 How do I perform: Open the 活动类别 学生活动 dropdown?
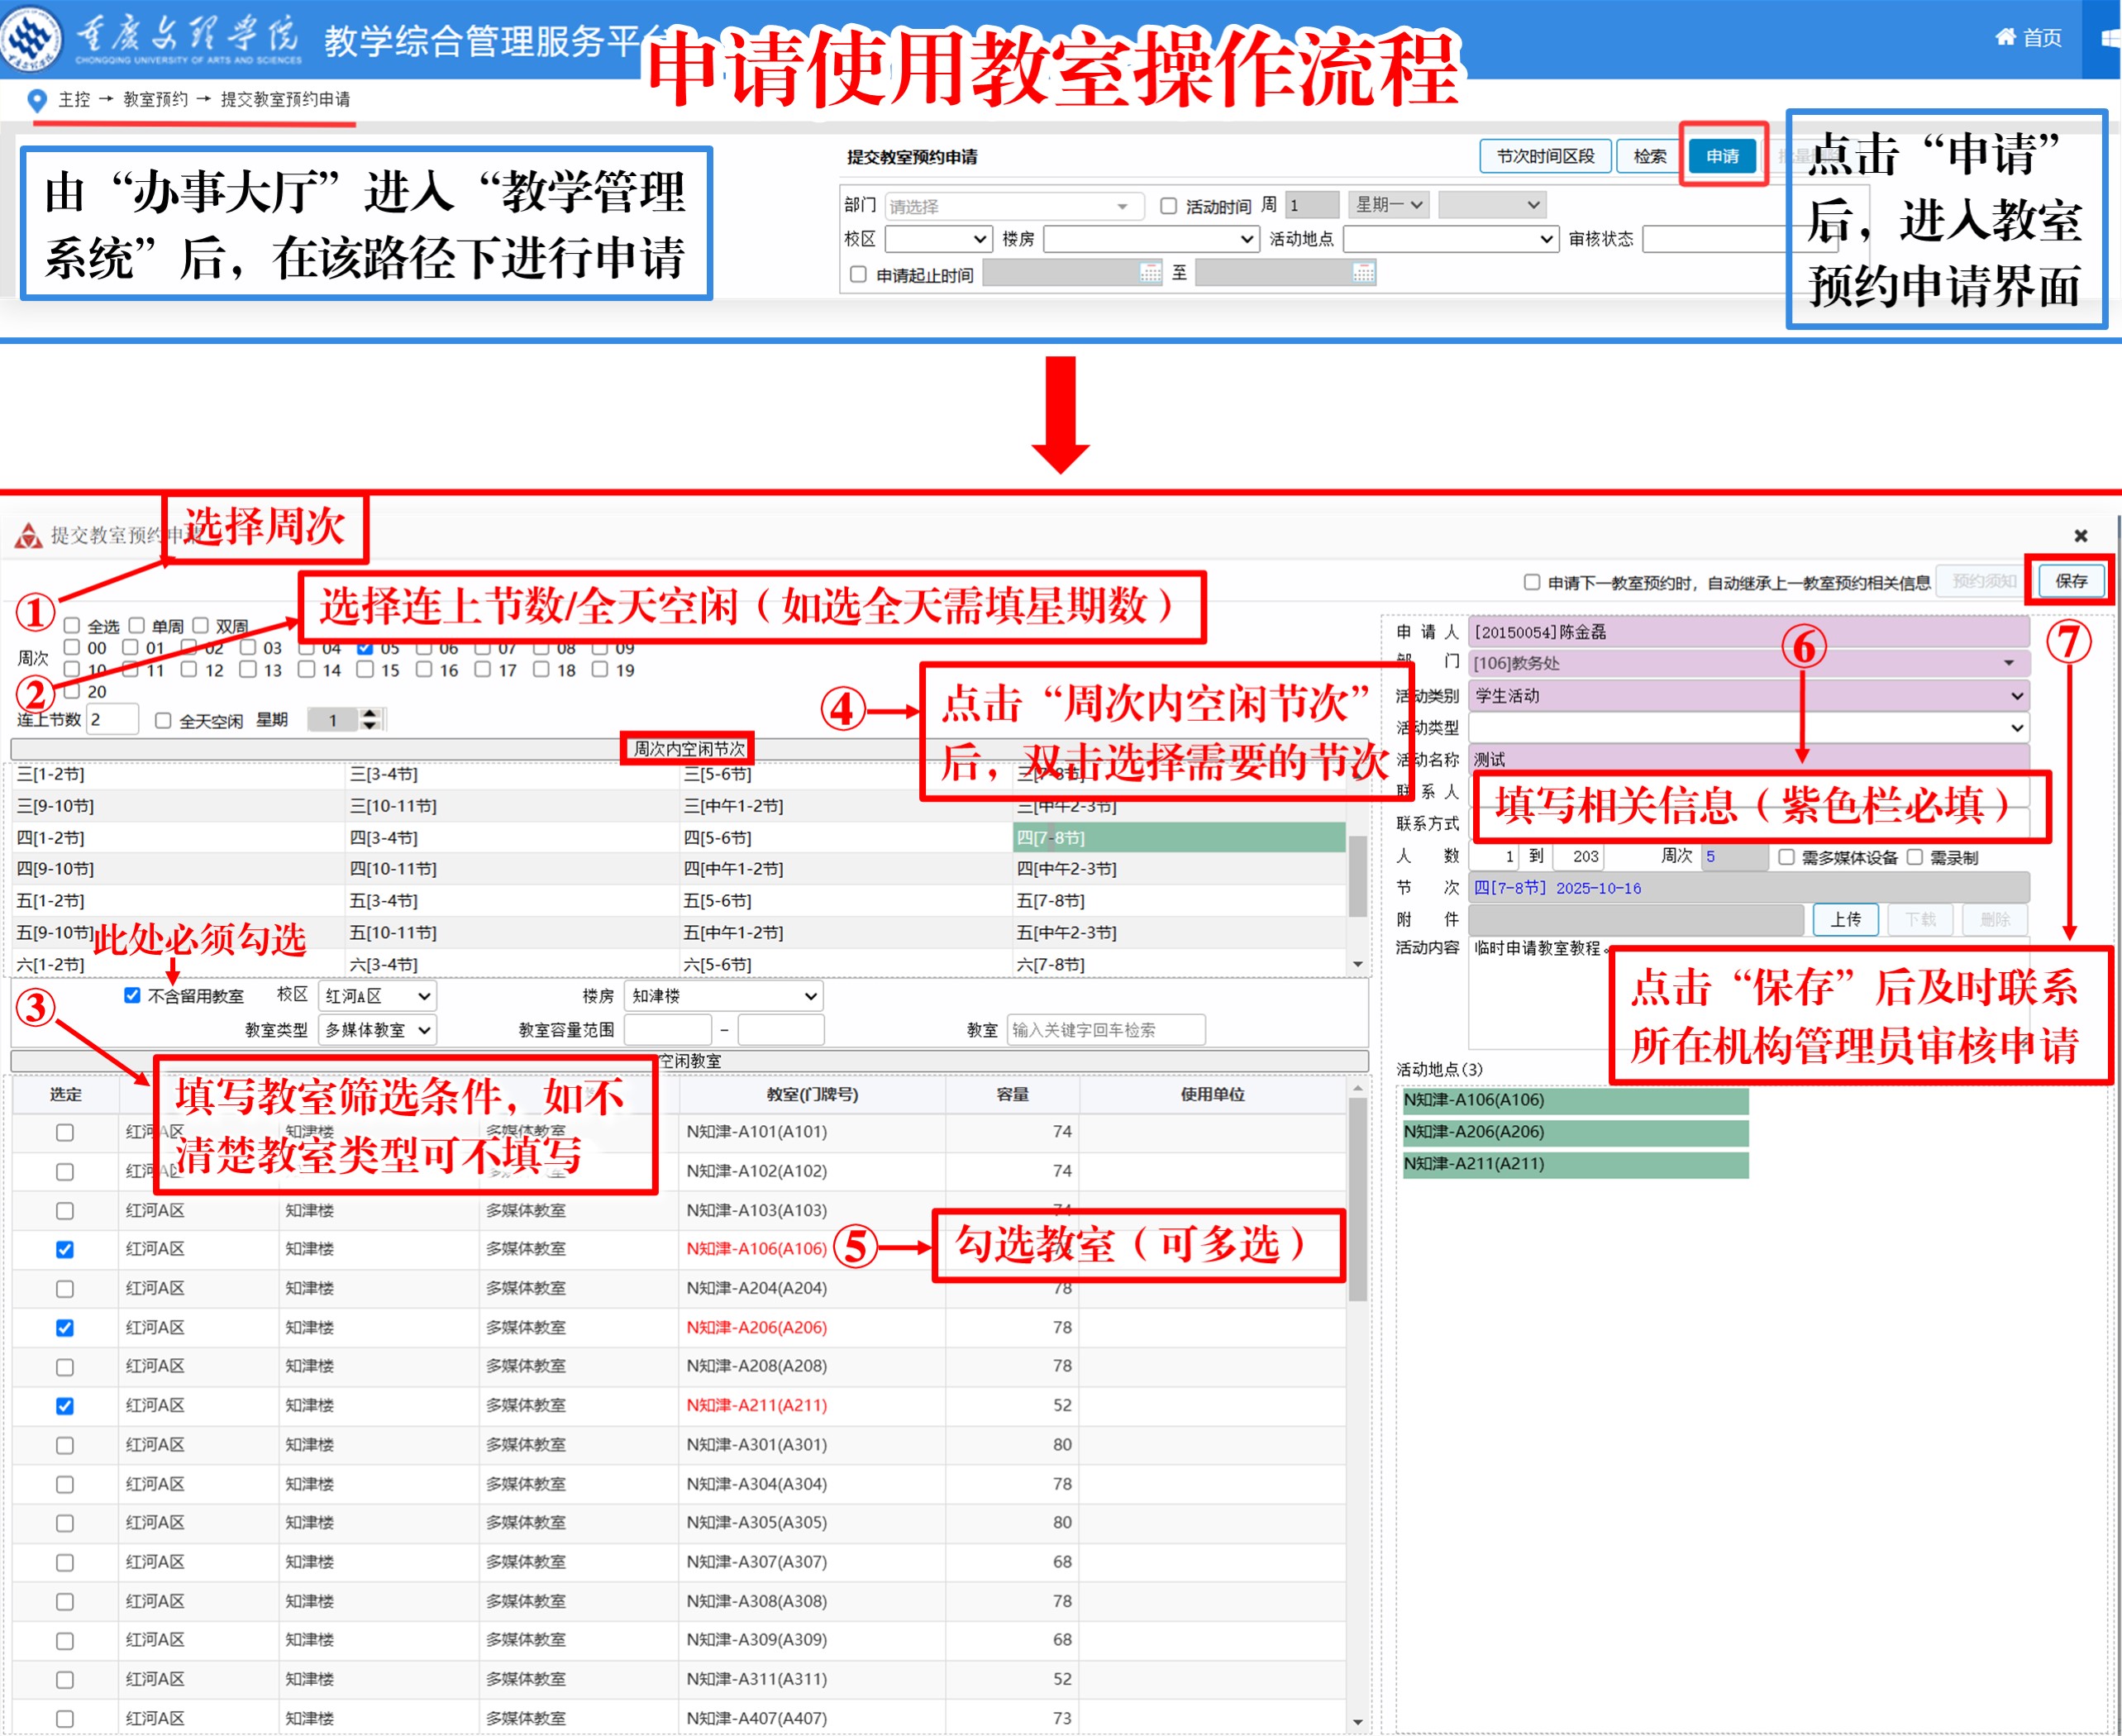point(1749,695)
